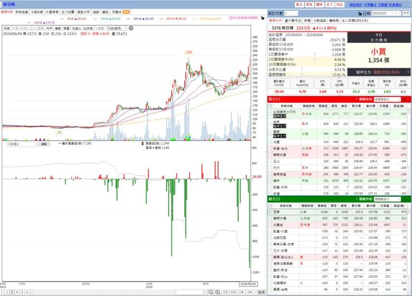Sort by the 交易量 column in 賣方15
The image size is (412, 296).
coord(385,206)
